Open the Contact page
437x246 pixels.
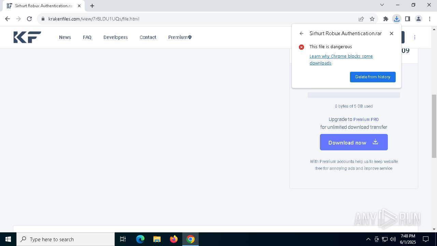point(148,37)
